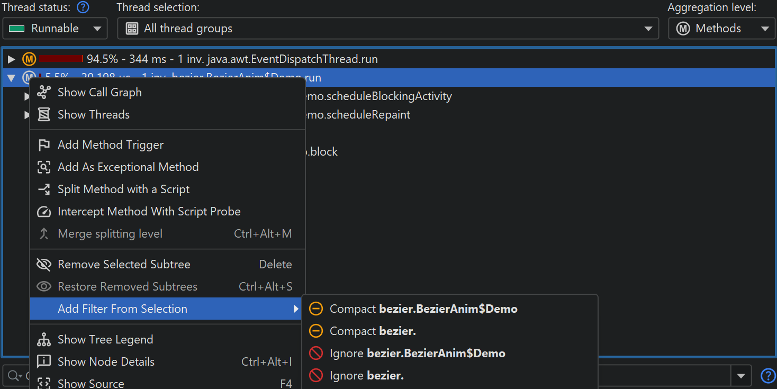Click the Intercept Method With Script Probe icon
This screenshot has height=389, width=777.
44,212
